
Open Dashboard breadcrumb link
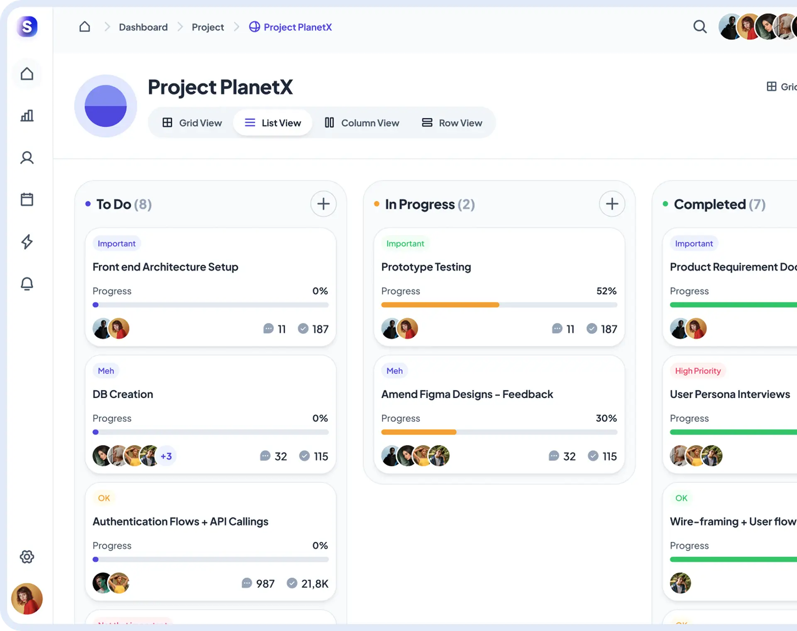point(143,27)
